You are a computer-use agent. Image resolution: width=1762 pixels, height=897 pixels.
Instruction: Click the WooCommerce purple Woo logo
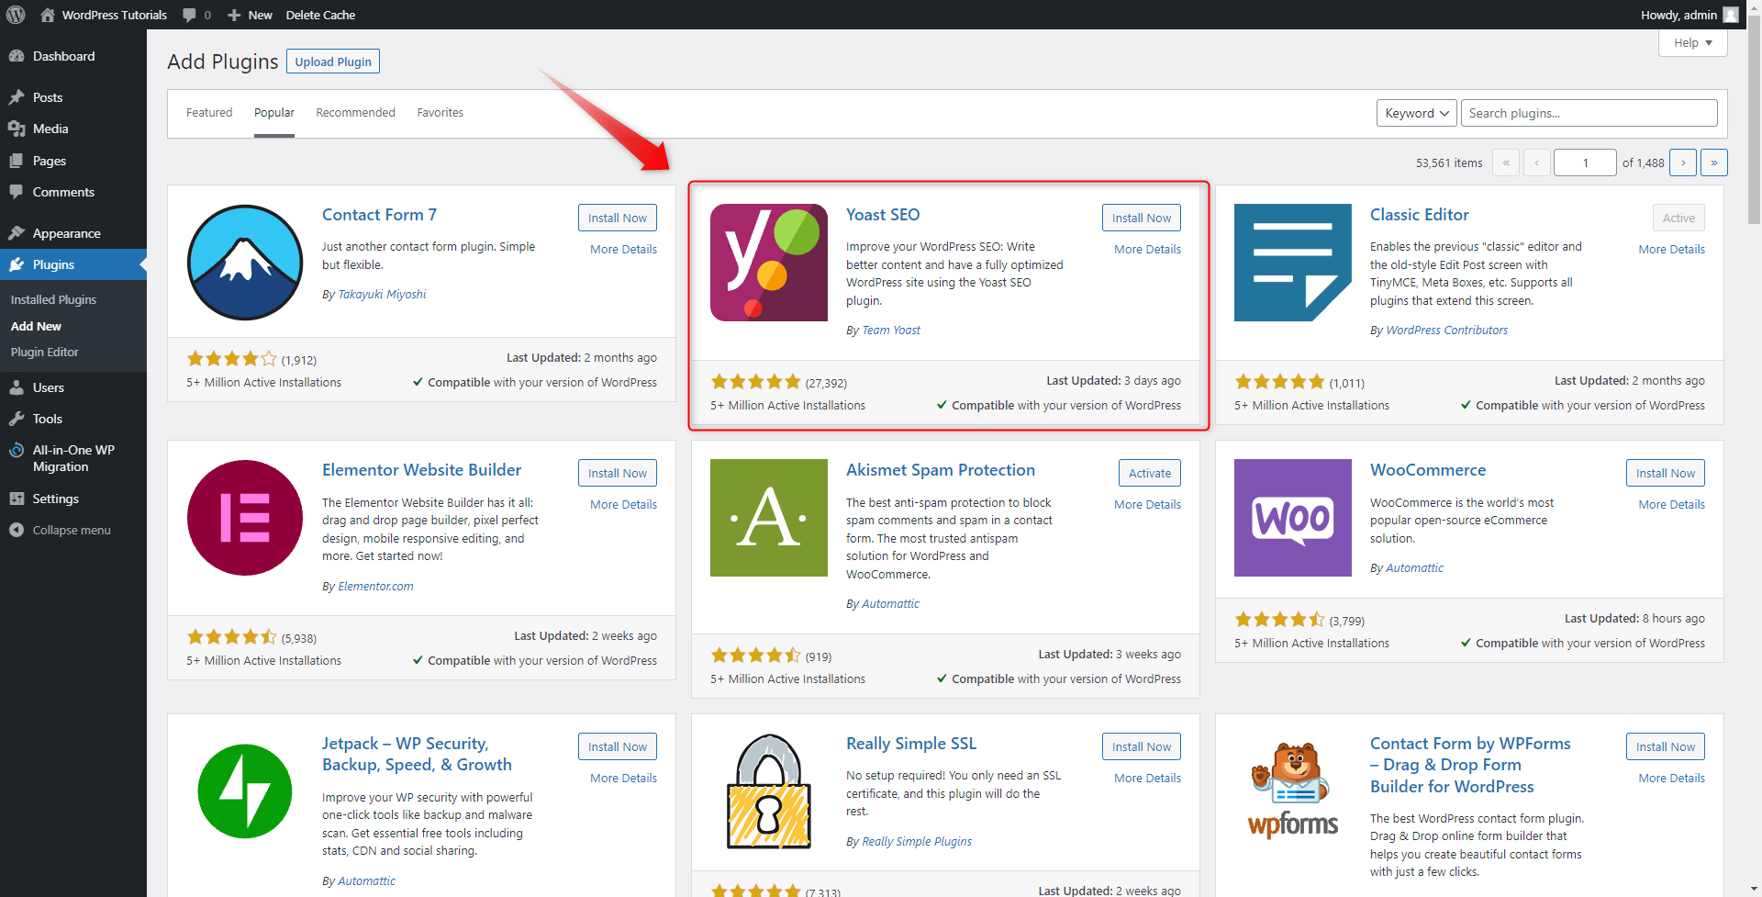pyautogui.click(x=1293, y=518)
